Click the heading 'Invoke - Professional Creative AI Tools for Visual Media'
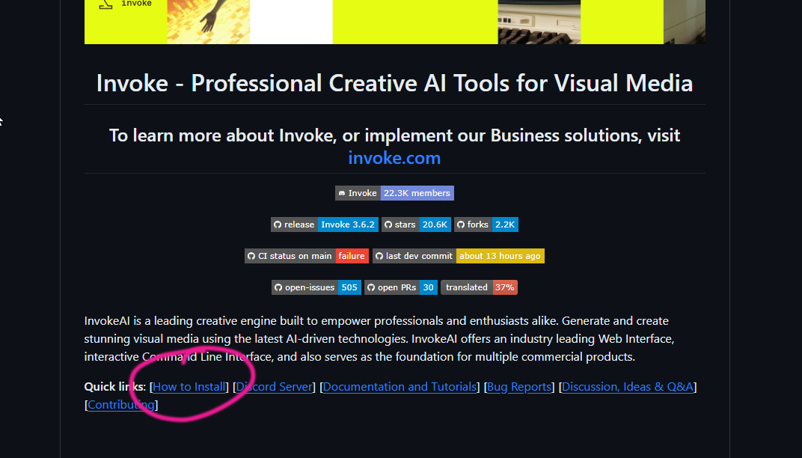 click(394, 83)
